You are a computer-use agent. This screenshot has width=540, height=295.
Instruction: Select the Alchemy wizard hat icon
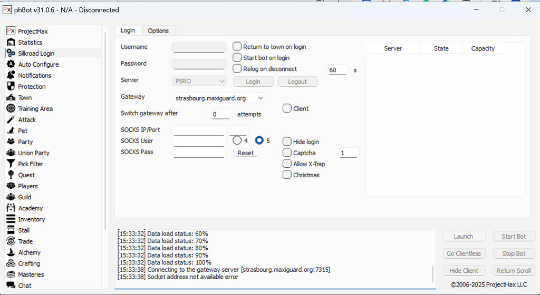coord(11,252)
